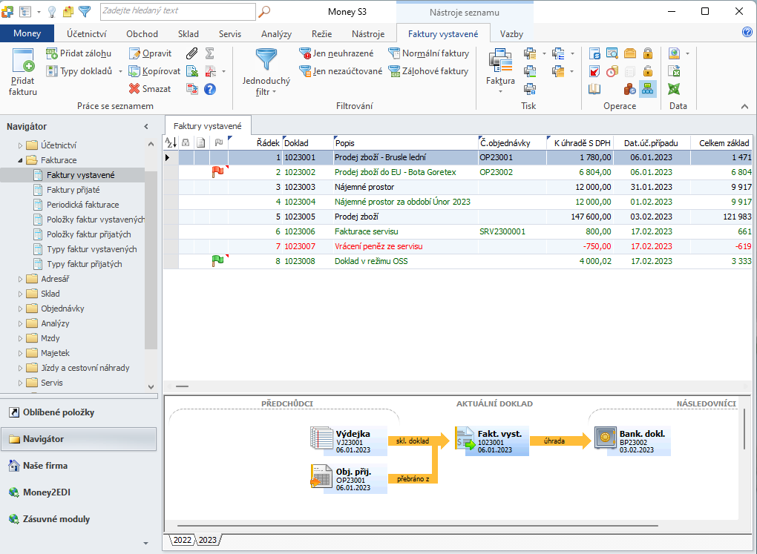Collapse the Navigátor panel arrow
This screenshot has width=757, height=554.
146,126
